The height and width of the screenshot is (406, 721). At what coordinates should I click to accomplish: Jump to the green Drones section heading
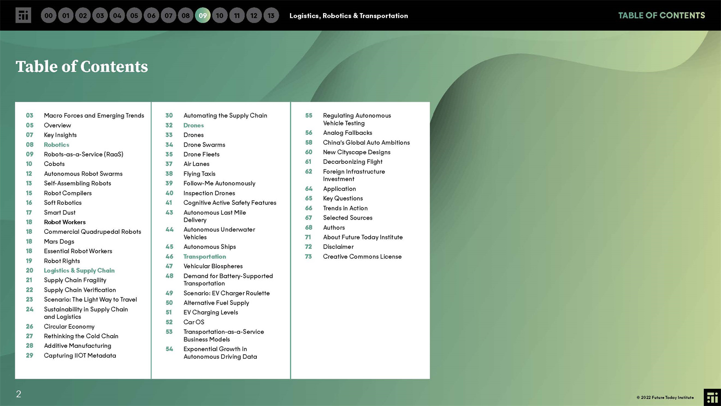click(193, 125)
